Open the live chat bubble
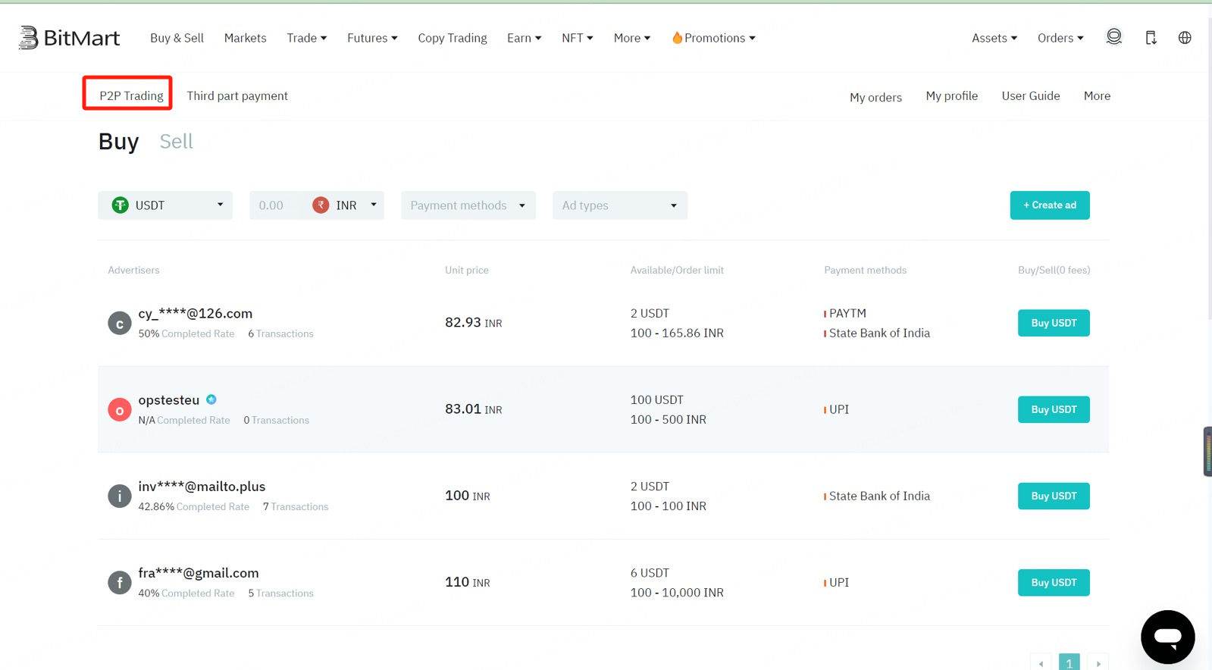The height and width of the screenshot is (670, 1212). pyautogui.click(x=1167, y=637)
